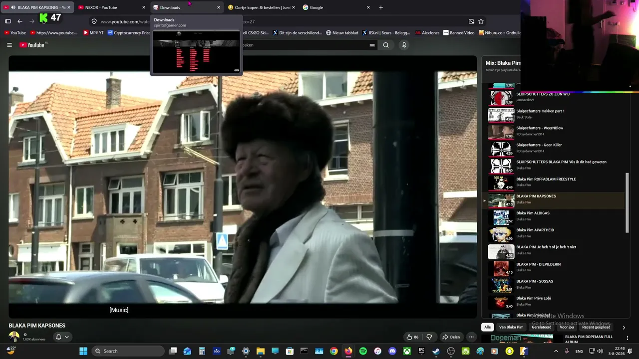Play 'Sluipschutters Hakken part 1' from mix

[554, 114]
